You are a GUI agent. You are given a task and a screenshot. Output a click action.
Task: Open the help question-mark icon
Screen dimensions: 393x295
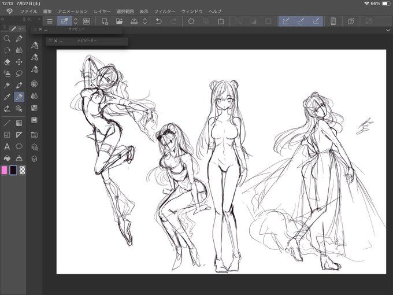click(351, 21)
